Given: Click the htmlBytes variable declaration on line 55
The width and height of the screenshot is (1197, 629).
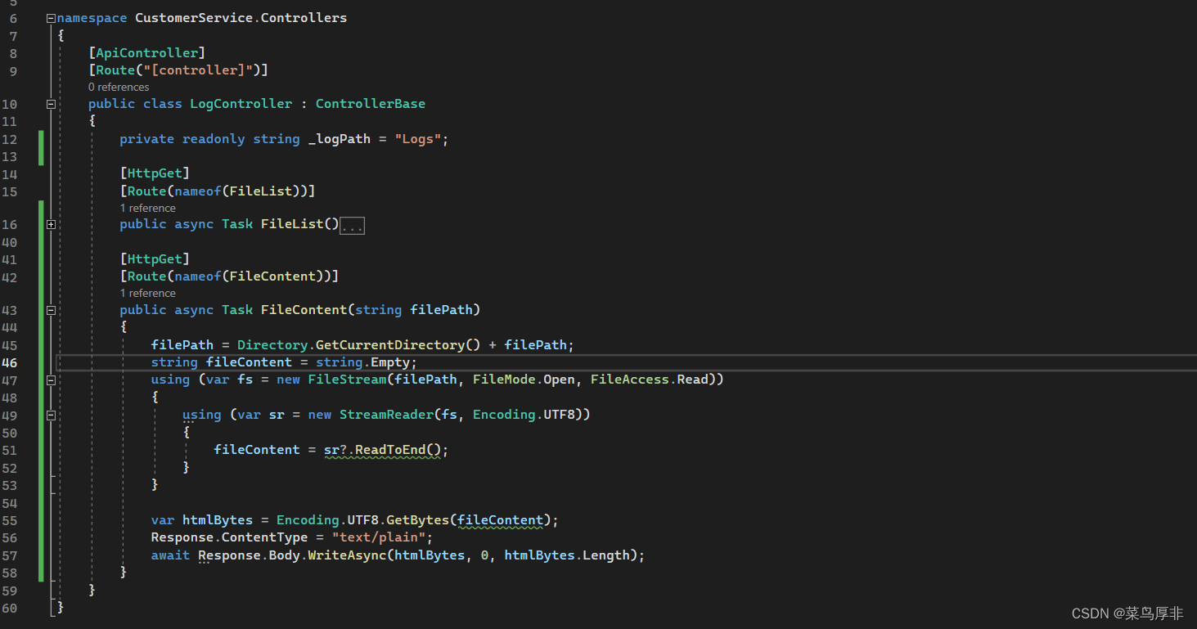Looking at the screenshot, I should click(218, 520).
